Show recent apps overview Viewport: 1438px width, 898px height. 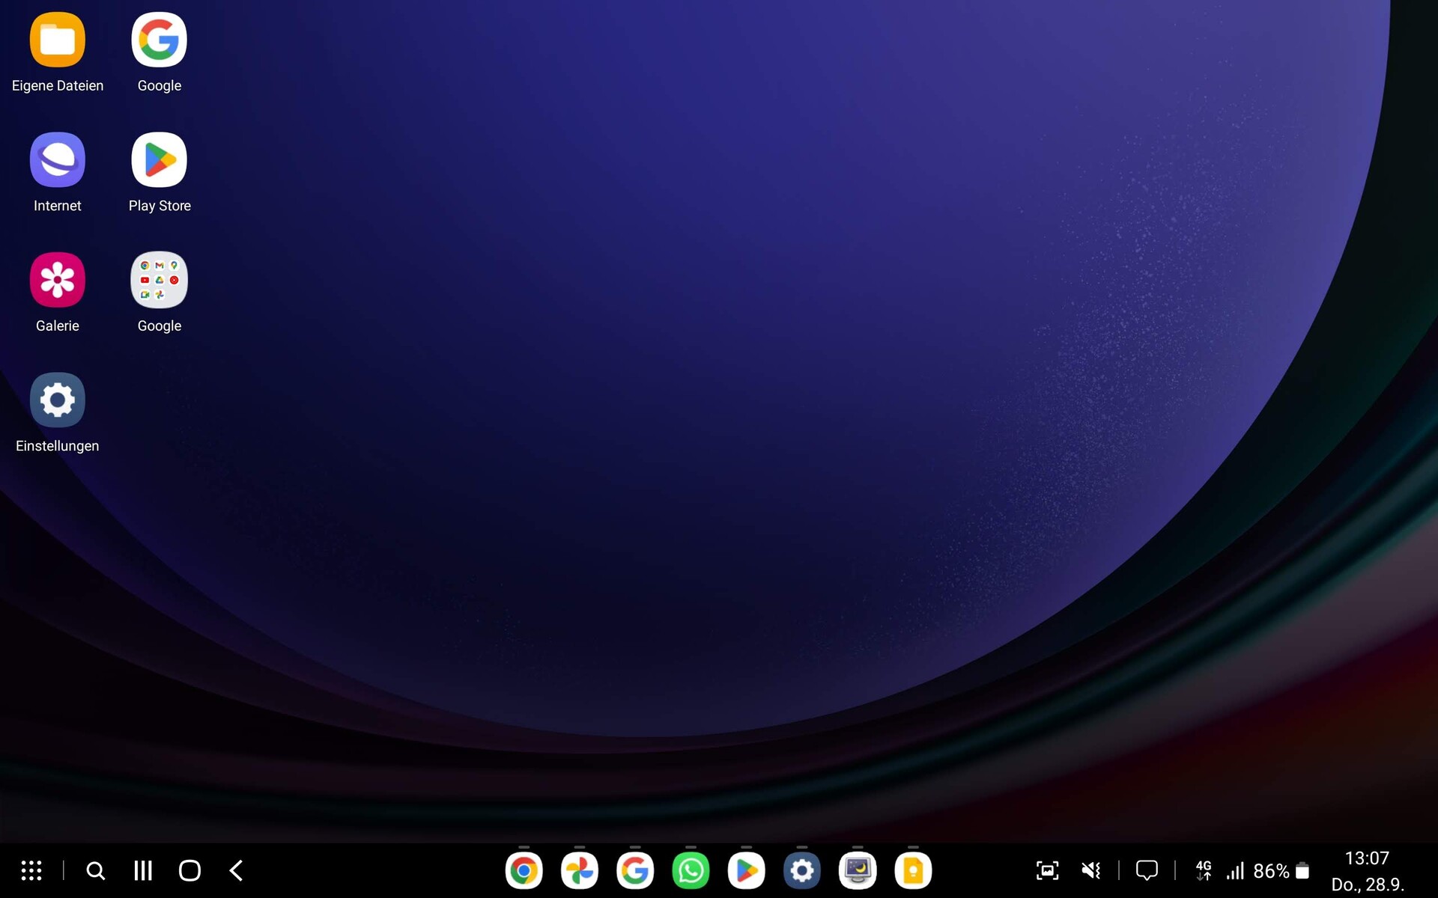click(x=143, y=870)
